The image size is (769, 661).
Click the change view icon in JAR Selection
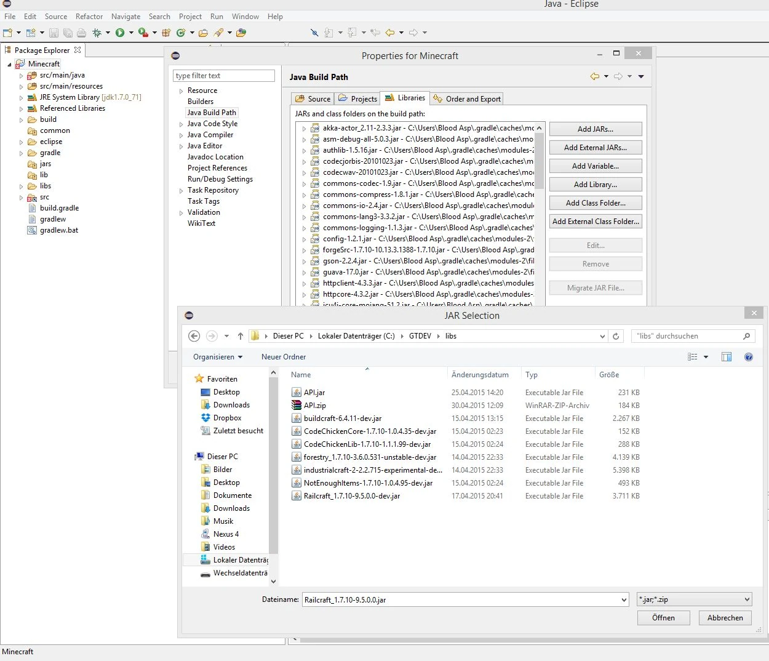click(693, 357)
